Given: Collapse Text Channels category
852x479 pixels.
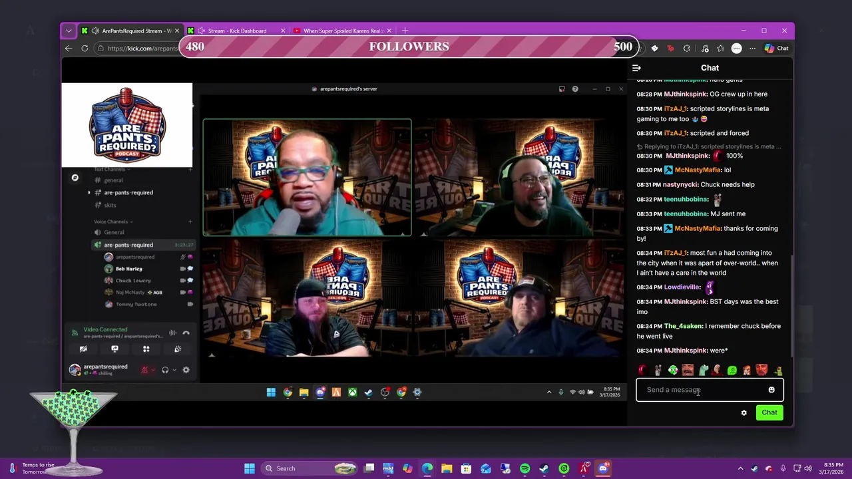Looking at the screenshot, I should pyautogui.click(x=111, y=169).
